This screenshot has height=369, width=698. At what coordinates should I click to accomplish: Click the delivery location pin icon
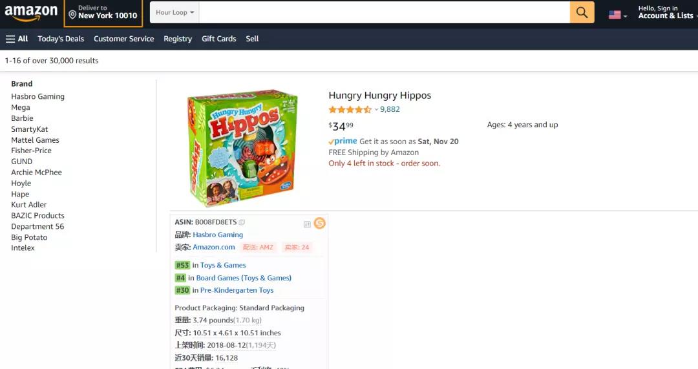pyautogui.click(x=72, y=15)
